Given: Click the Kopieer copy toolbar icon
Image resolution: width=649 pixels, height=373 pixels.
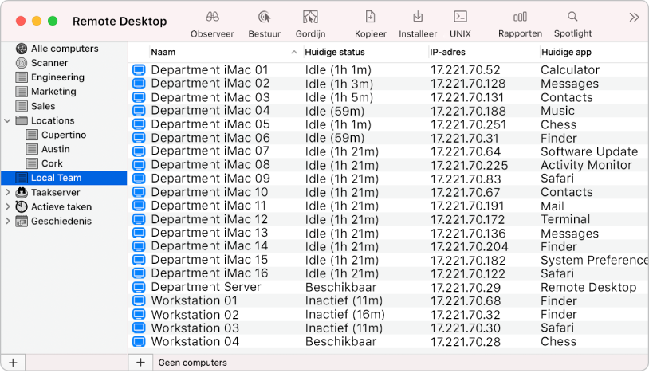Looking at the screenshot, I should pyautogui.click(x=371, y=17).
